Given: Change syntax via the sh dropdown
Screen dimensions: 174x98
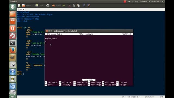Looking at the screenshot, I should point(124,97).
